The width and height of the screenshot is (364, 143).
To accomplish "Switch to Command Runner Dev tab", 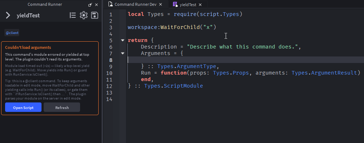I will (x=135, y=4).
